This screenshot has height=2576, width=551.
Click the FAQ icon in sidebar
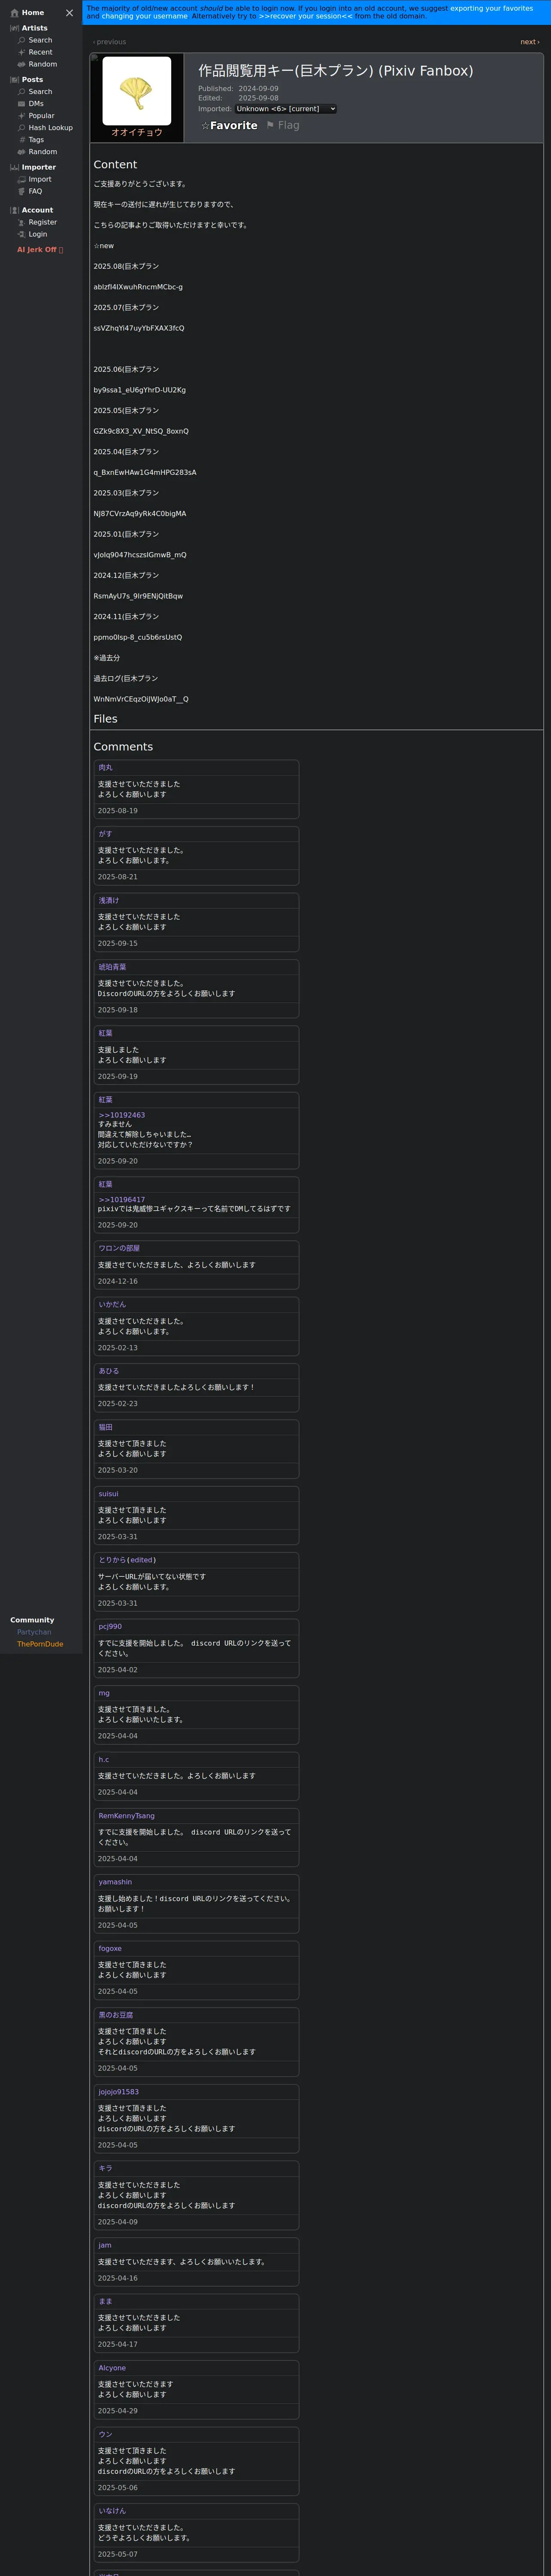[x=22, y=191]
